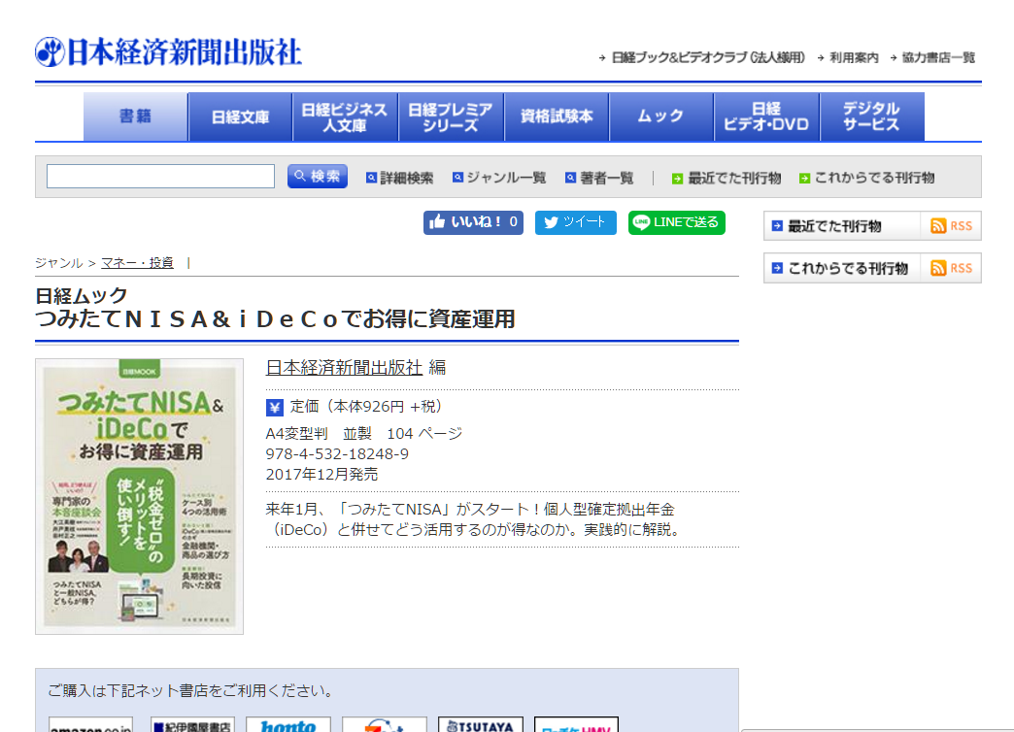Open 詳細検索 advanced search
The image size is (1014, 732).
pos(399,178)
